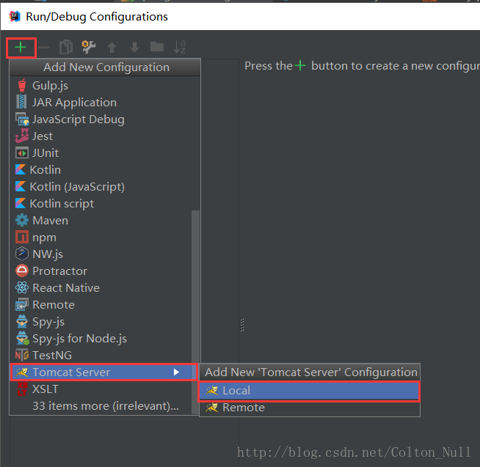Click the Move Up arrow icon
The image size is (480, 467).
tap(112, 48)
